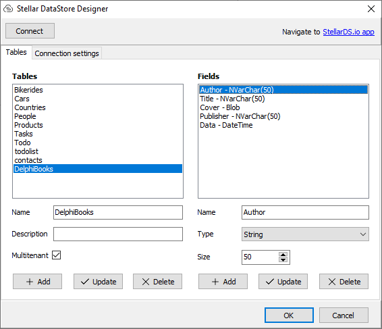Select the Publisher - NVarChar(50) field
The image size is (382, 329).
tap(283, 116)
